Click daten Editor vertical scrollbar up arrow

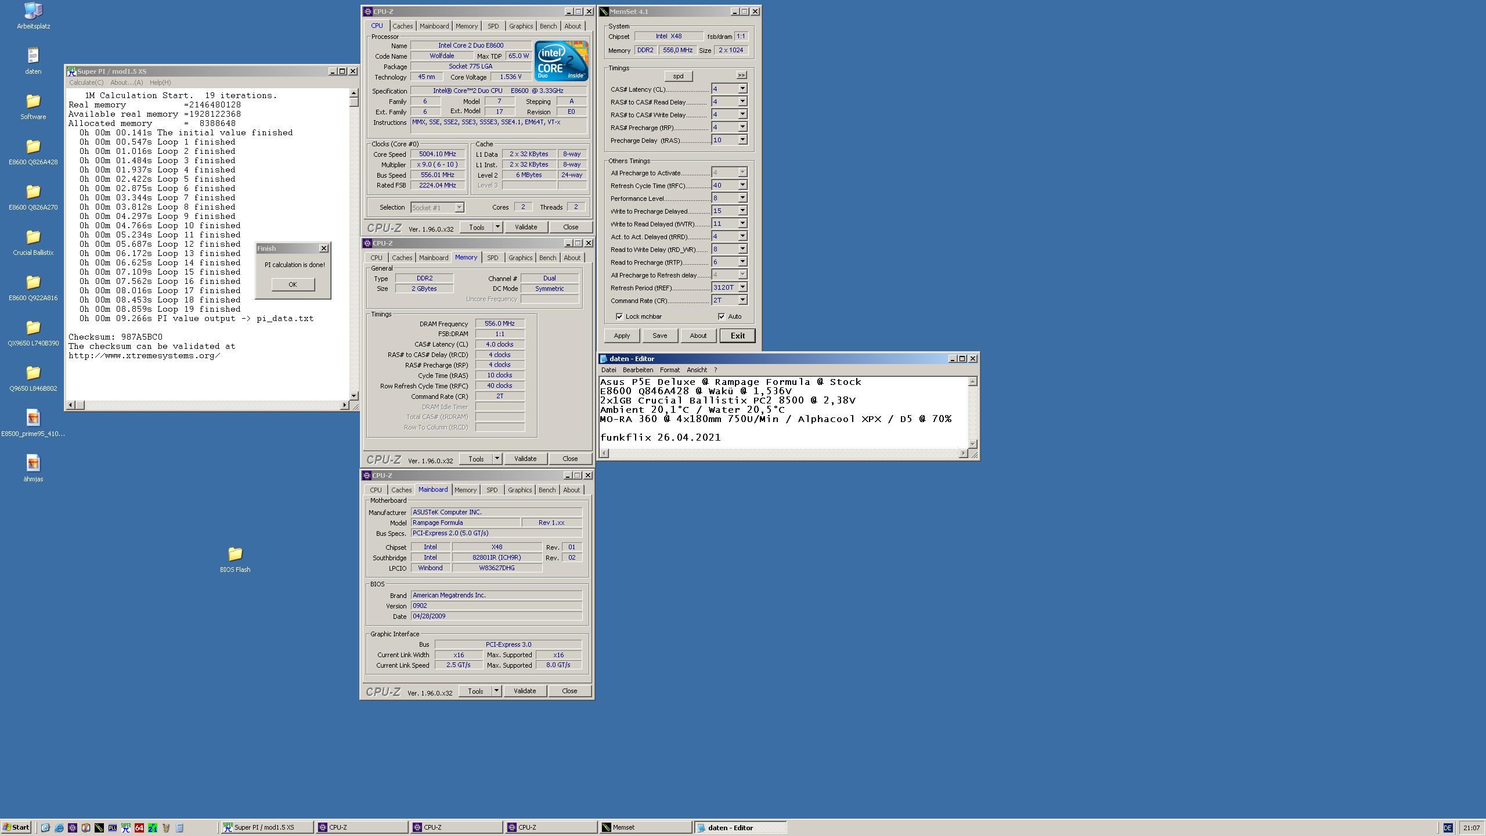click(973, 381)
